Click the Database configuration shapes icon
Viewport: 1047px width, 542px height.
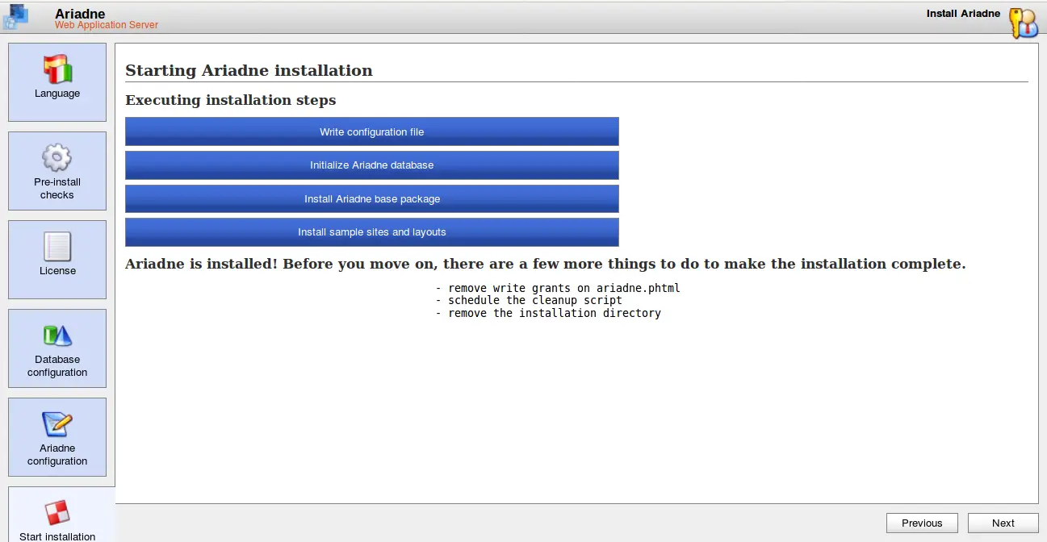tap(57, 336)
